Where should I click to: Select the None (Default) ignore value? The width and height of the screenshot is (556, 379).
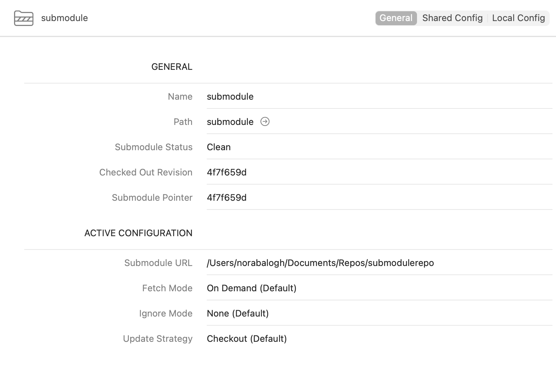tap(238, 313)
